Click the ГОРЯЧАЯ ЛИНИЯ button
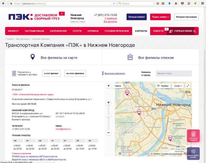This screenshot has height=163, width=206. 180,31
